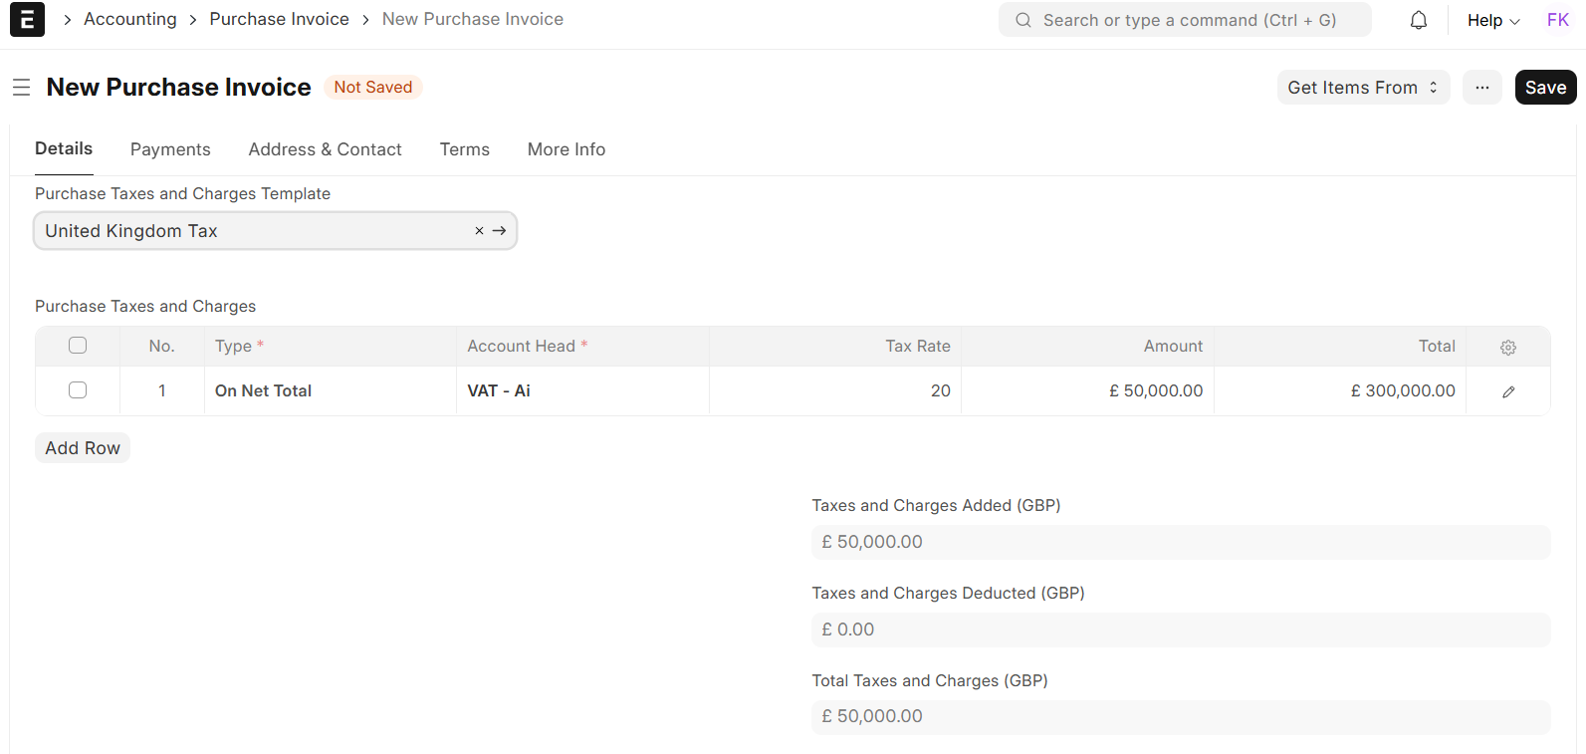The image size is (1586, 754).
Task: Open the Purchase Taxes and Charges Template combo box
Action: [x=254, y=231]
